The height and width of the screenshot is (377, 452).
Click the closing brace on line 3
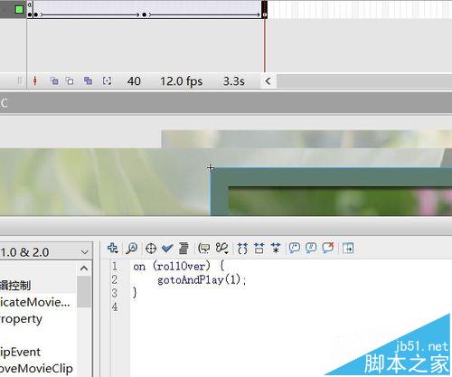135,293
